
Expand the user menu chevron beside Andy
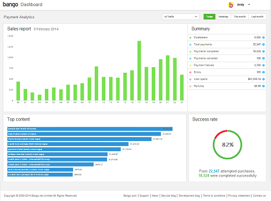point(249,4)
